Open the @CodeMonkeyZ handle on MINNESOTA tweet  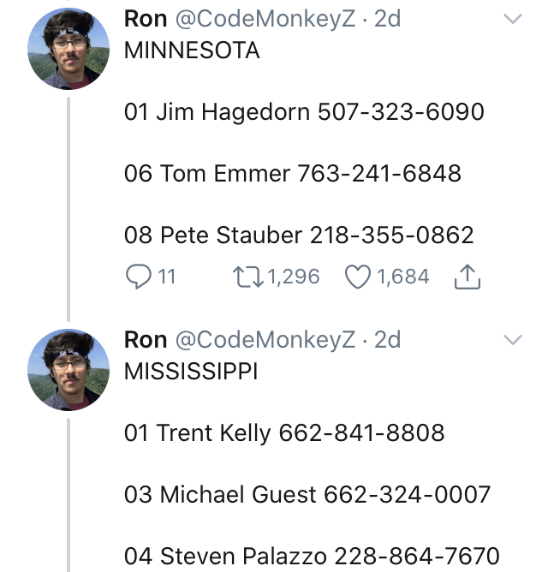[x=265, y=20]
